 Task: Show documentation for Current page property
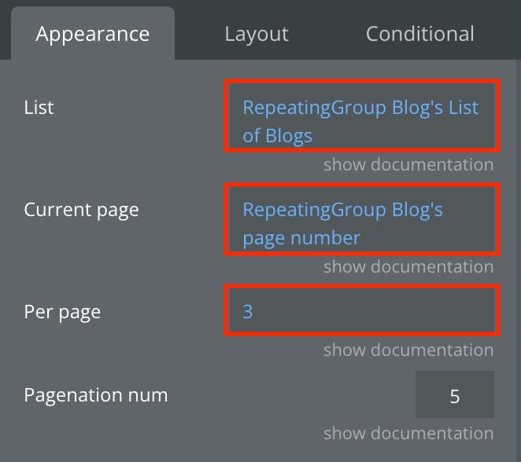[x=408, y=267]
